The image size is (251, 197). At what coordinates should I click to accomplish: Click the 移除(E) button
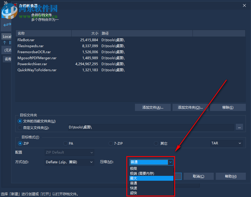[228, 107]
